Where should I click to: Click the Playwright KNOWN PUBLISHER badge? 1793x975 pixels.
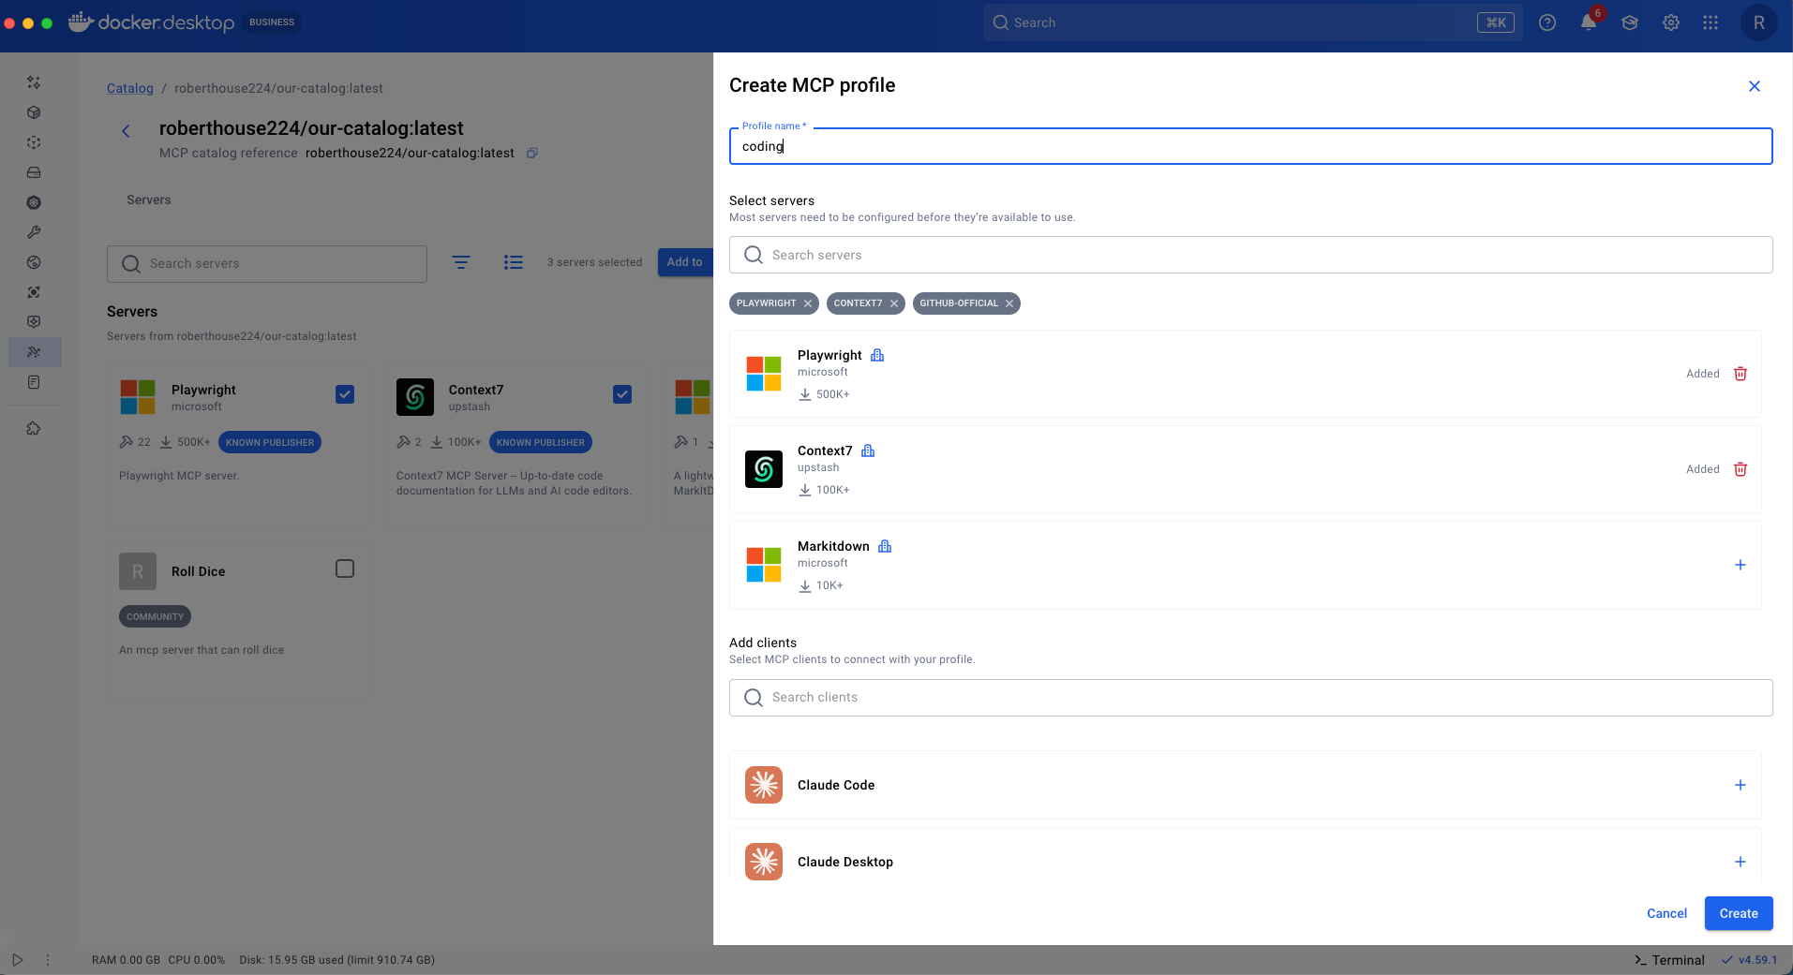(270, 442)
